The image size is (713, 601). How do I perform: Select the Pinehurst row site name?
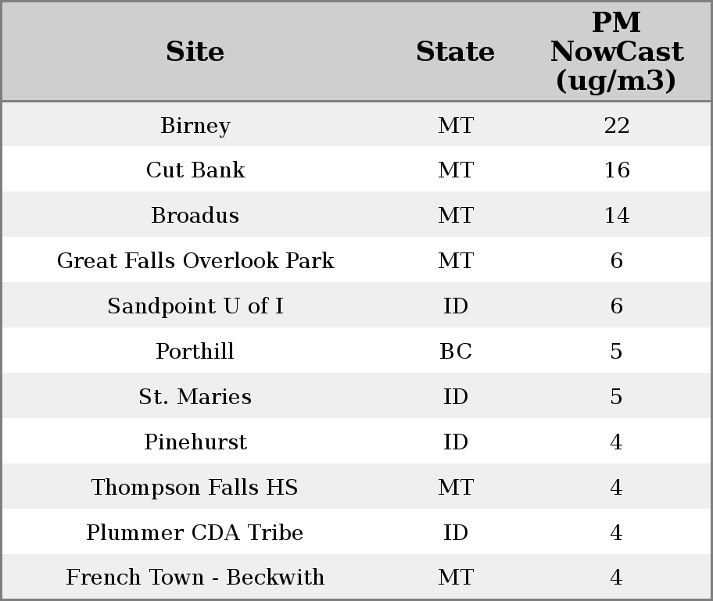195,442
